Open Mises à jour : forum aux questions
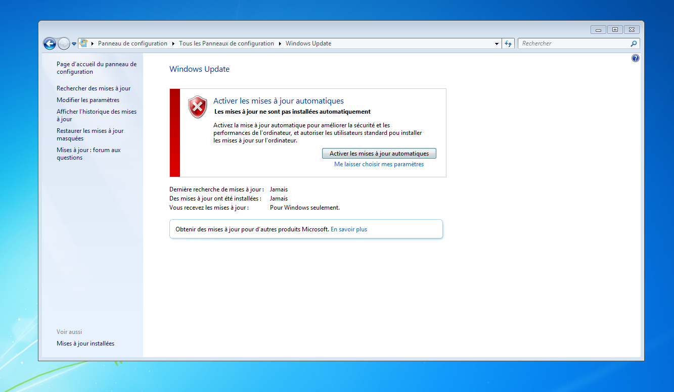This screenshot has height=392, width=674. pos(88,154)
